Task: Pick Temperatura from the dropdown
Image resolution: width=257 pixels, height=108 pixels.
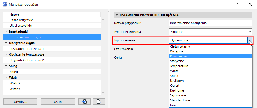Action: coord(210,66)
